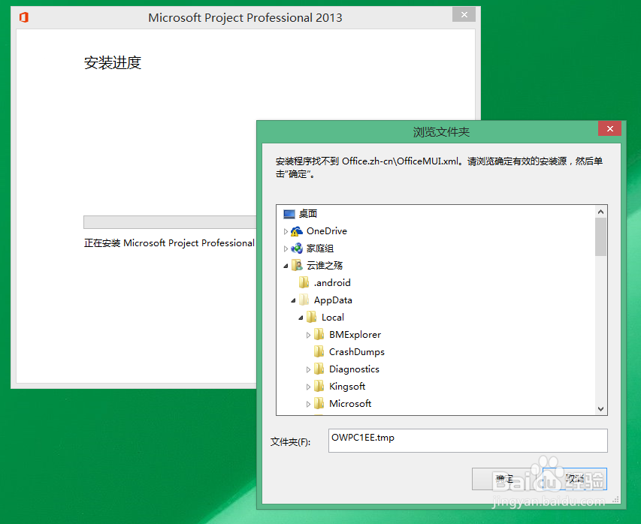
Task: Click the 家庭组 homegroup icon
Action: pyautogui.click(x=297, y=248)
